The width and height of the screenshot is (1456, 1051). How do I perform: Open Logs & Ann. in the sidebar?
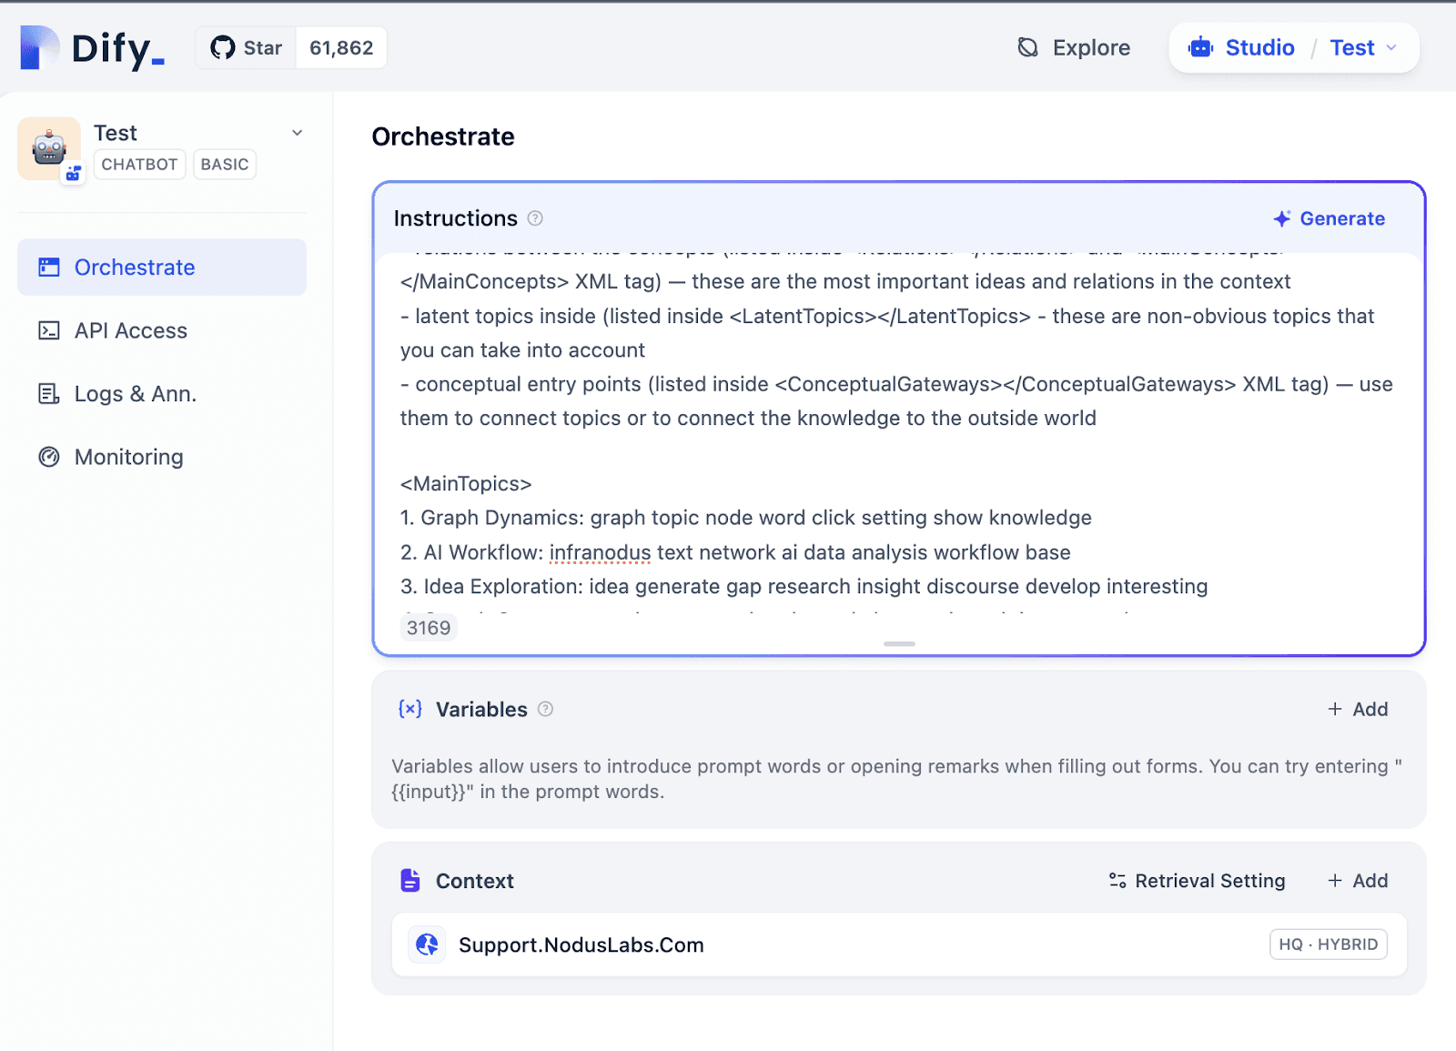[x=135, y=394]
